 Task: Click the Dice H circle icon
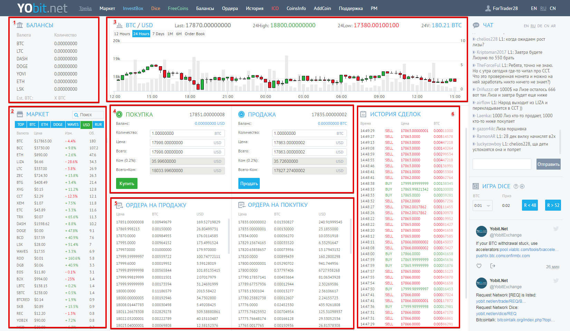pyautogui.click(x=522, y=187)
